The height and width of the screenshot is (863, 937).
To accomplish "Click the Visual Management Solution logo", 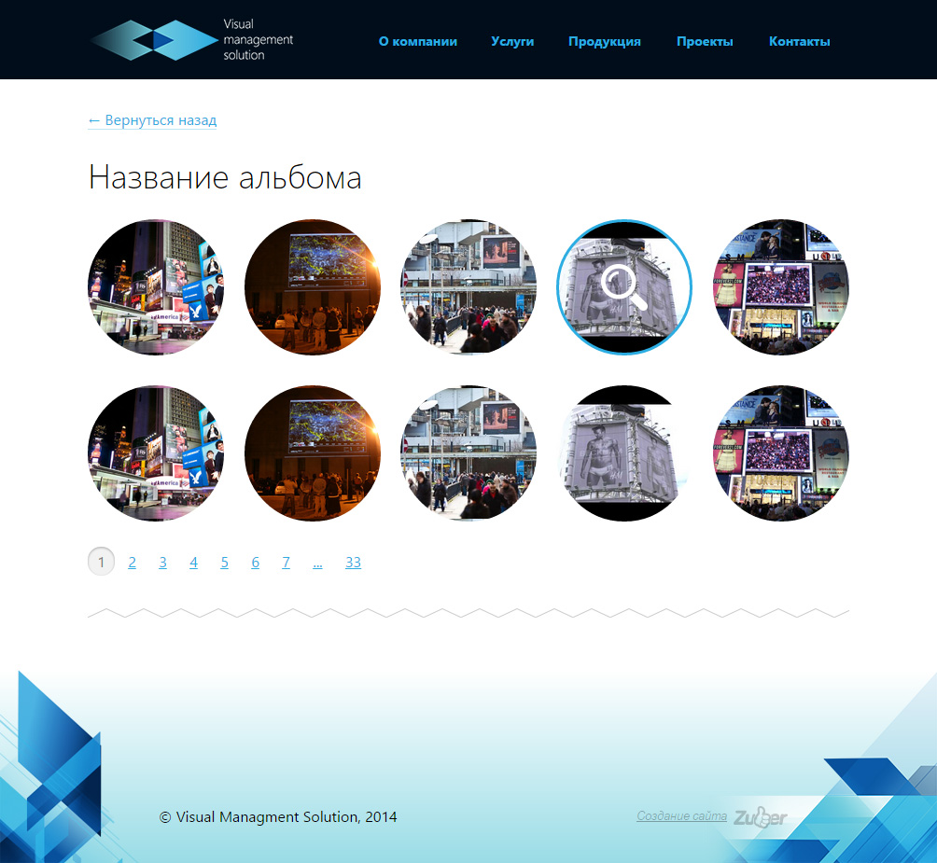I will [x=191, y=40].
